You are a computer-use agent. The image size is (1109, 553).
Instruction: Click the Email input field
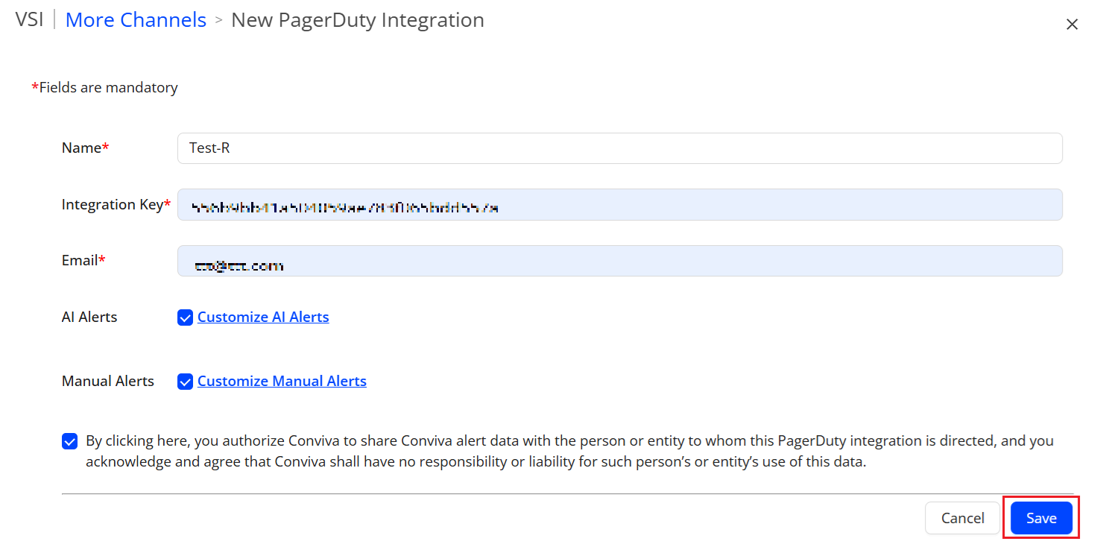click(x=619, y=261)
